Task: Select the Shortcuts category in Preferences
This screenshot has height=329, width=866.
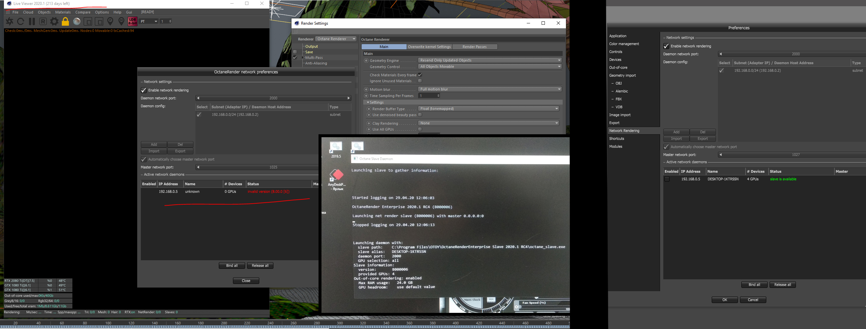Action: pyautogui.click(x=617, y=139)
